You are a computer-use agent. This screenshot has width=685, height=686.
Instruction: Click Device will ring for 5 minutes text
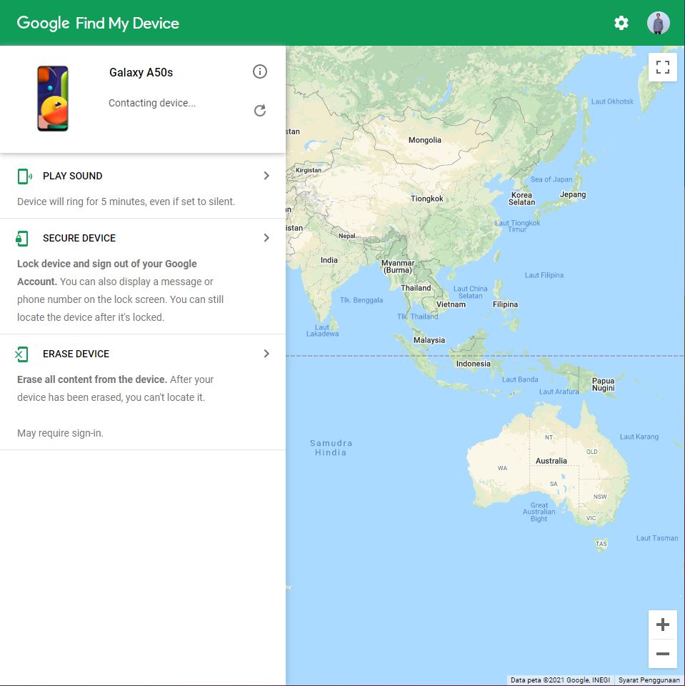(126, 202)
